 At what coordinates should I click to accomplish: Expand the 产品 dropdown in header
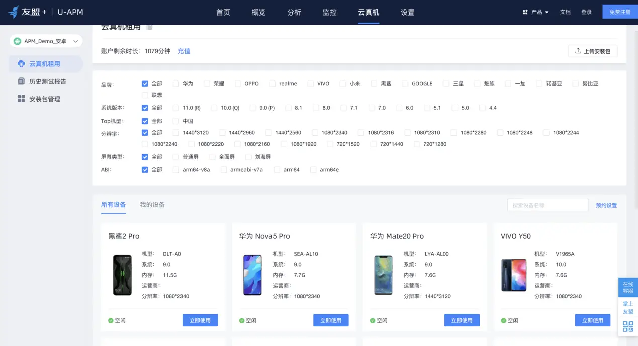click(536, 12)
